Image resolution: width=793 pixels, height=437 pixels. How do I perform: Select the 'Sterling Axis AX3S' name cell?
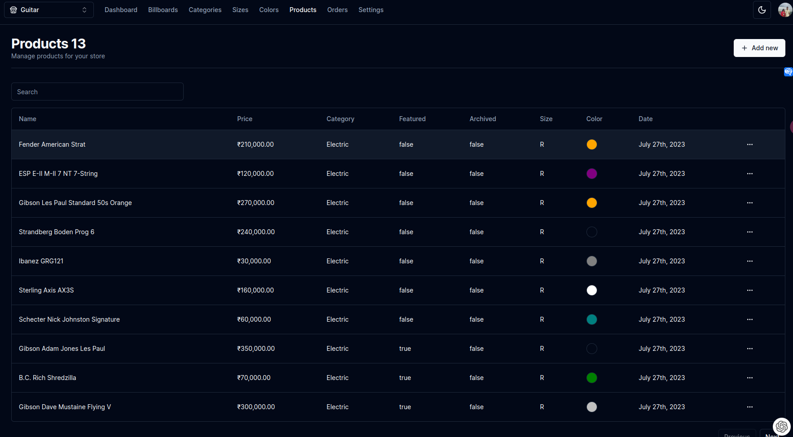point(46,290)
